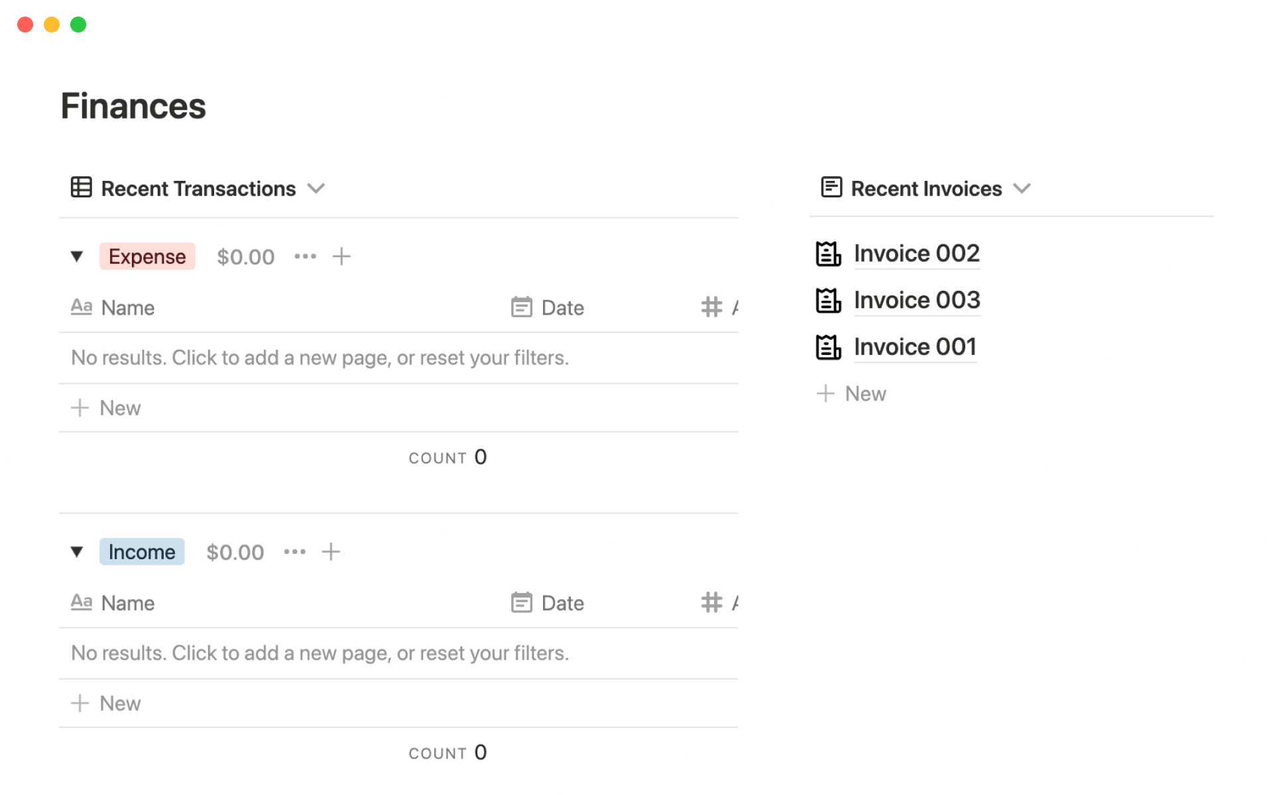Click the red Expense tag label
1273x795 pixels.
coord(147,256)
